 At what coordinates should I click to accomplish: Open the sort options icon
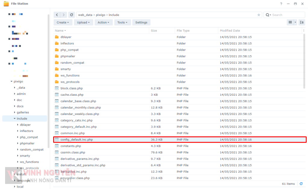pos(302,22)
